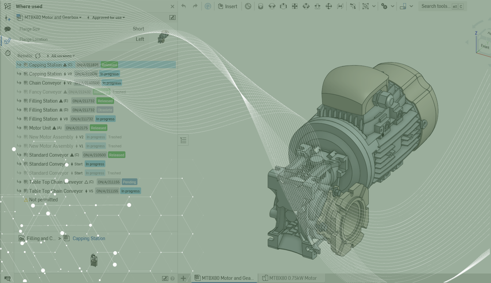
Task: Click the Undo arrow icon
Action: pos(184,6)
